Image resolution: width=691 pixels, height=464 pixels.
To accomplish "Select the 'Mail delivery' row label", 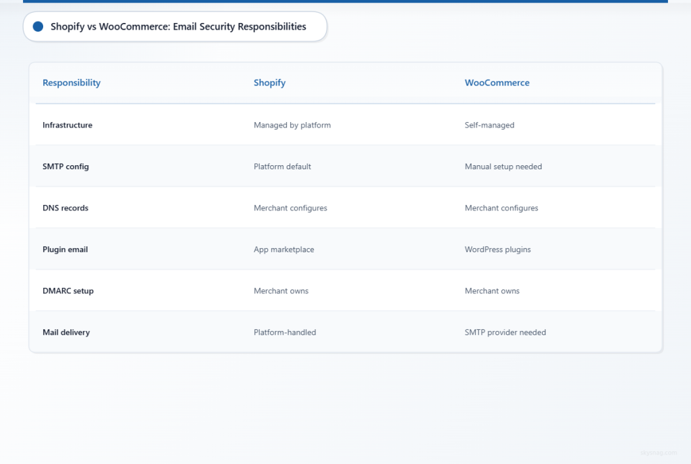I will tap(66, 332).
